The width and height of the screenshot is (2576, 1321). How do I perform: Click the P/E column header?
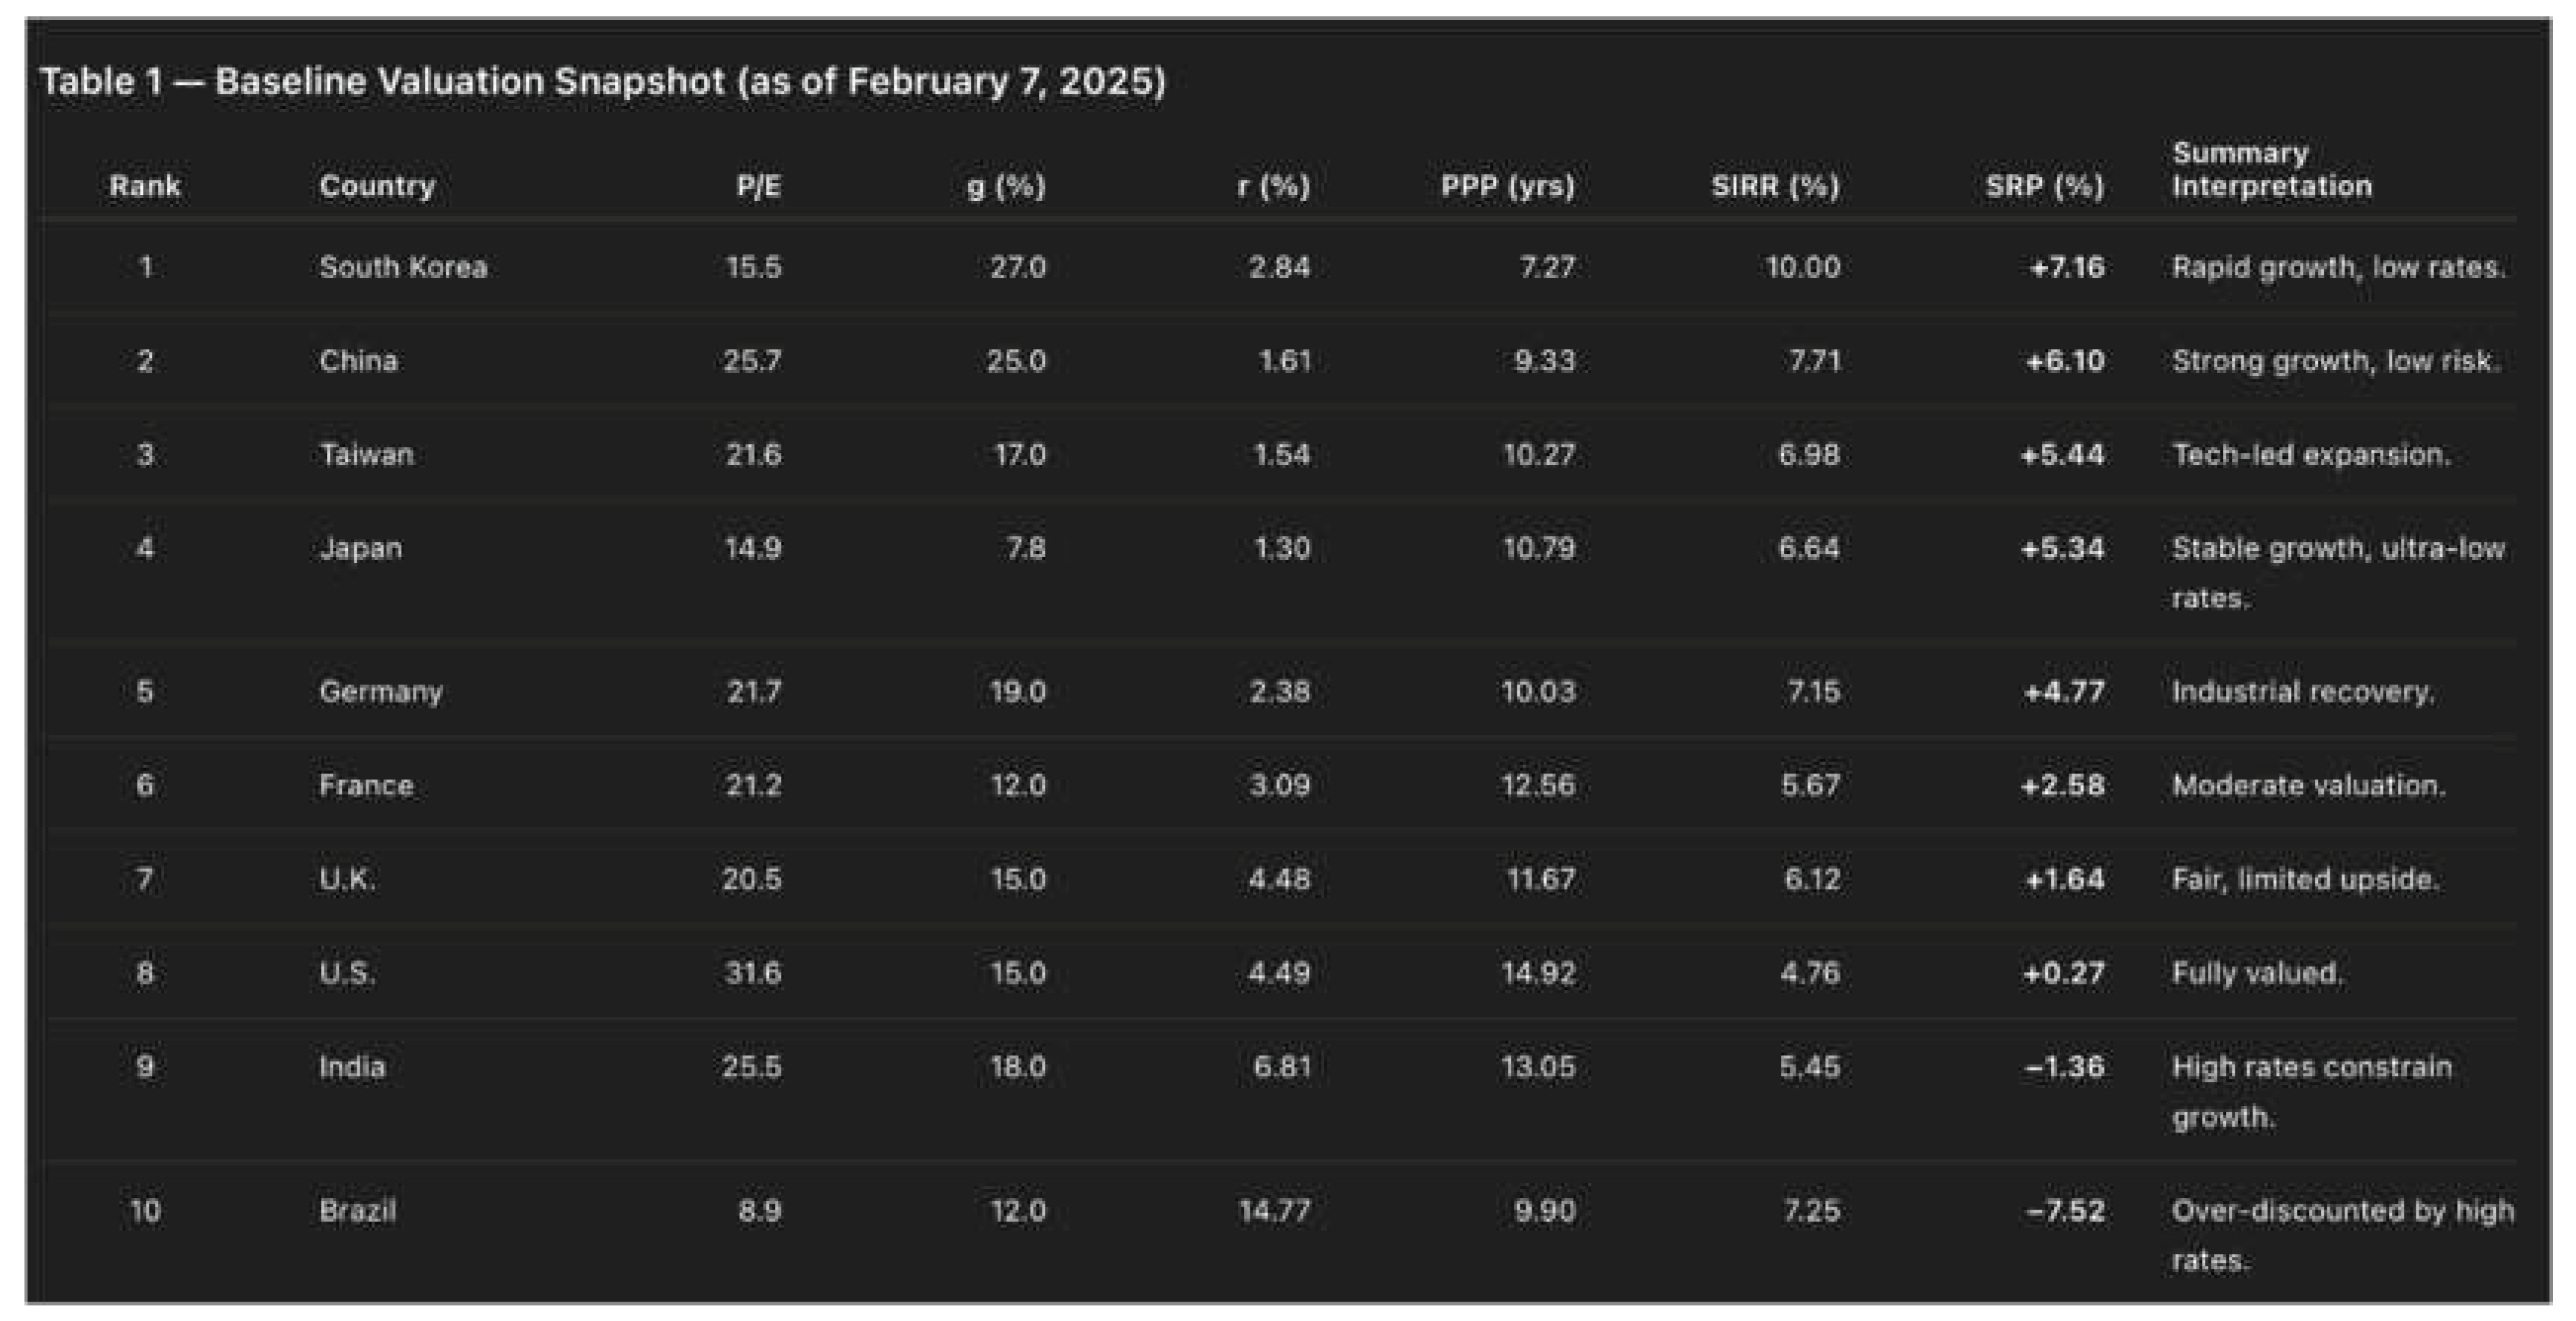[x=758, y=186]
